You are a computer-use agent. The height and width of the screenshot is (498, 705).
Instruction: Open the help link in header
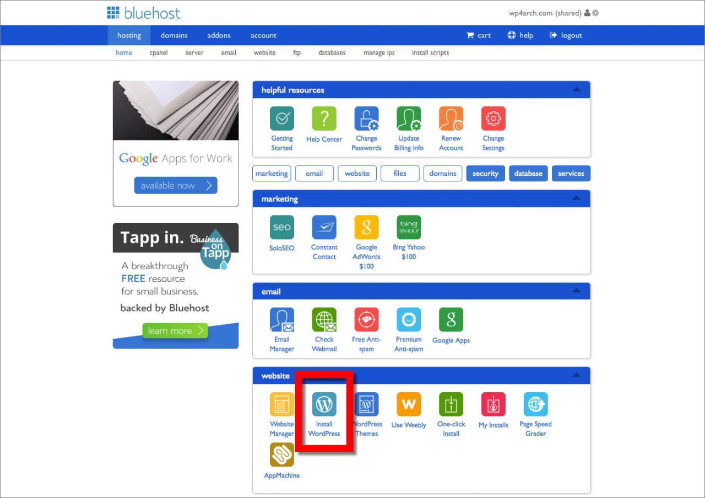pyautogui.click(x=520, y=35)
